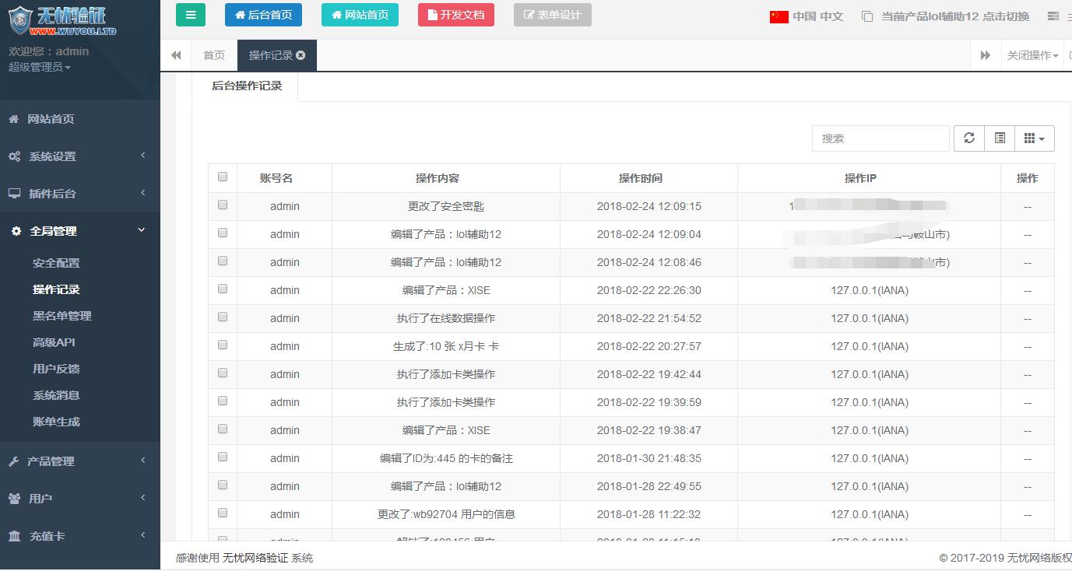This screenshot has width=1072, height=571.
Task: Click the list view toggle icon
Action: pyautogui.click(x=1000, y=138)
